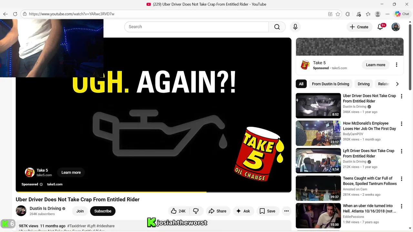Image resolution: width=413 pixels, height=232 pixels.
Task: Open the Copilot Chat button
Action: 402,14
